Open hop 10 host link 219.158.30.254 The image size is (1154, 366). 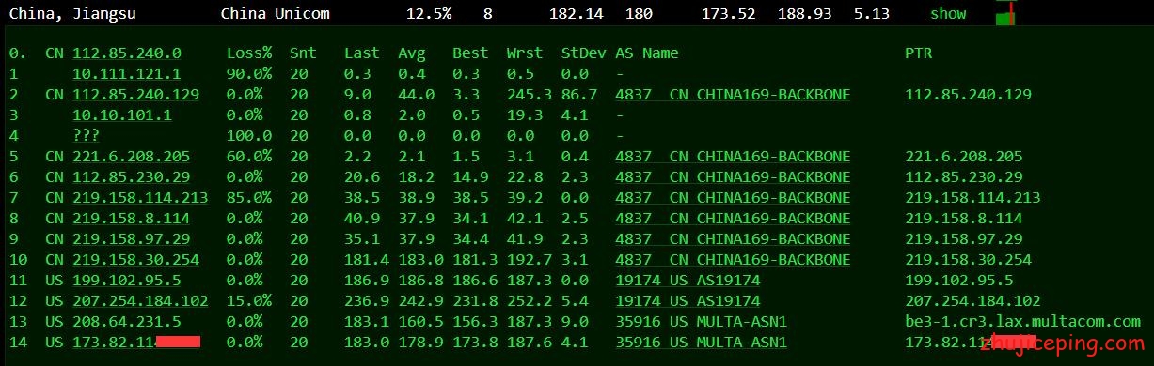tap(135, 260)
